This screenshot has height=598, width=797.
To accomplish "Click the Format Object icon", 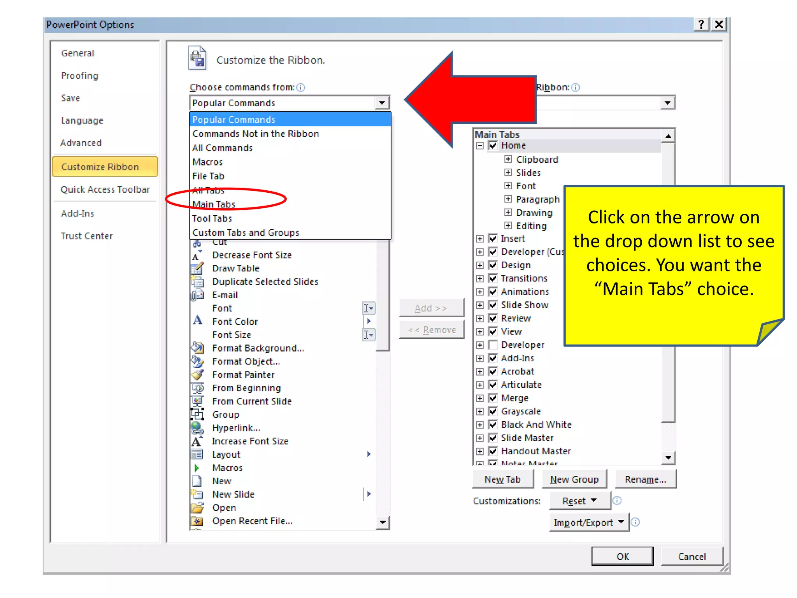I will click(x=197, y=362).
